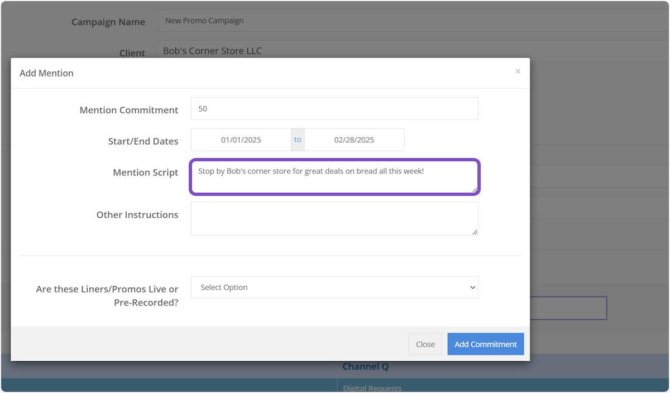Click the Mention Script label
The width and height of the screenshot is (670, 393).
(x=145, y=172)
